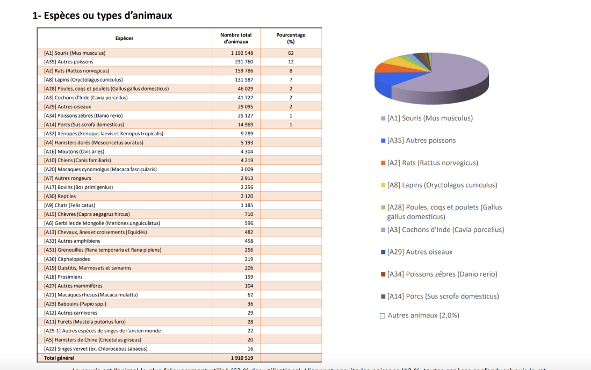Click the '[A19] Ouistitis, Marmosets et tamarins' row label
This screenshot has width=591, height=370.
88,268
